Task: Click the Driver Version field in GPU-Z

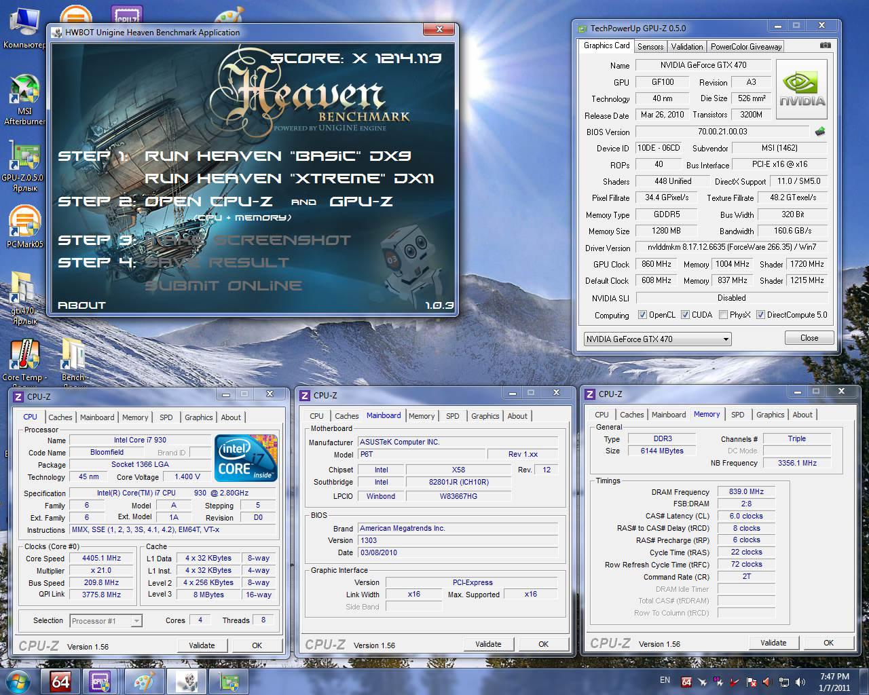Action: [731, 247]
